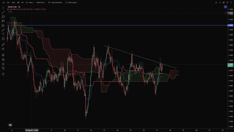This screenshot has width=234, height=132.
Task: Expand the indicators legend collapse arrow
Action: 10,12
